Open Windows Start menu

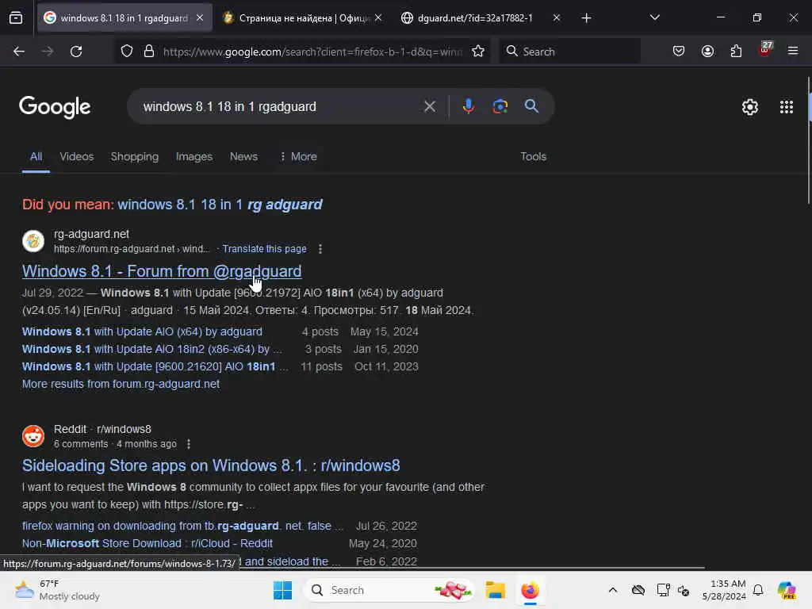[283, 590]
